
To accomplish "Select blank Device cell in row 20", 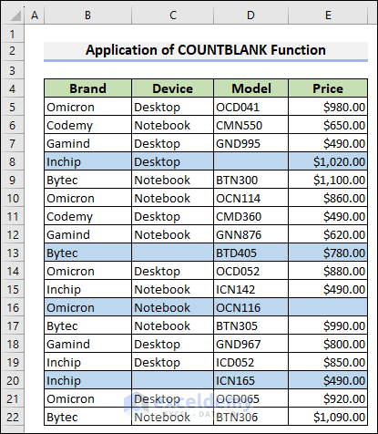I will [x=173, y=380].
